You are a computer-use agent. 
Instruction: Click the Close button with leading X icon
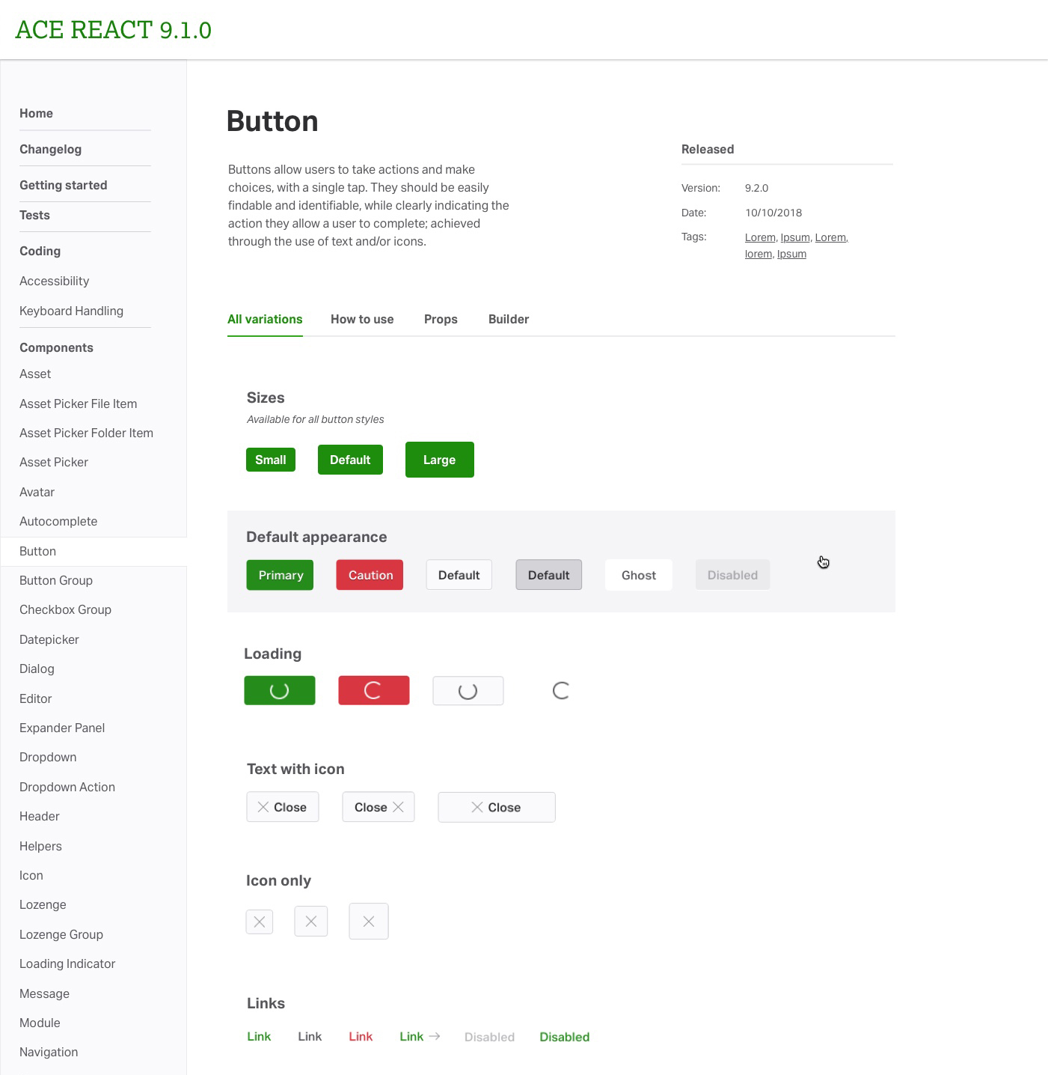click(x=283, y=807)
